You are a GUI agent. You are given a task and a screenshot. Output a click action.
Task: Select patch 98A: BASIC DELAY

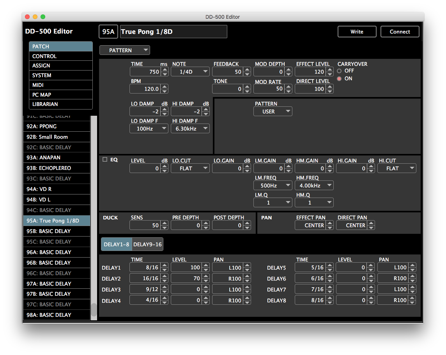click(57, 315)
